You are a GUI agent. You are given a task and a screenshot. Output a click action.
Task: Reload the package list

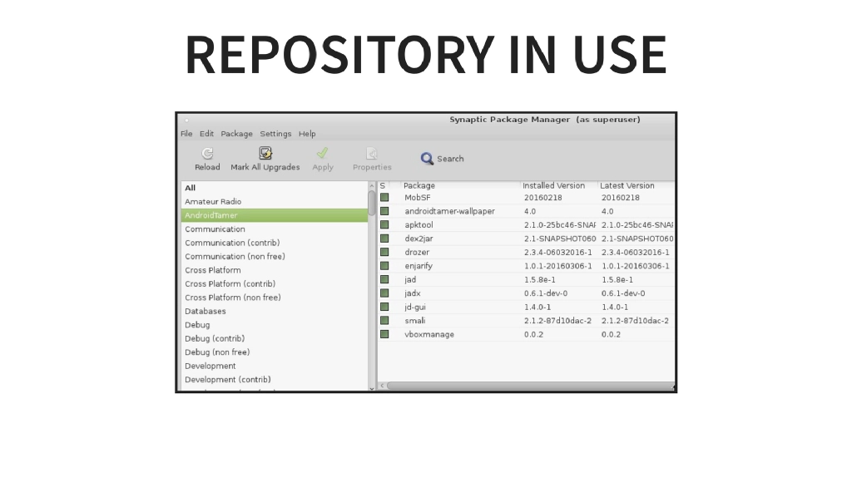pyautogui.click(x=206, y=159)
